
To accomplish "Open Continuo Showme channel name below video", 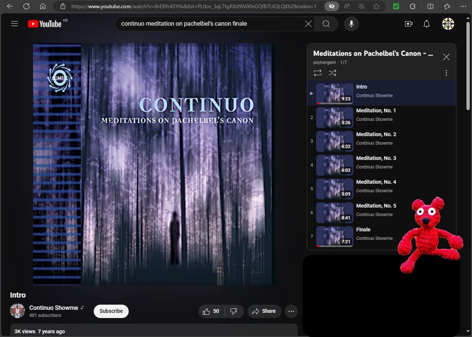I will point(54,308).
